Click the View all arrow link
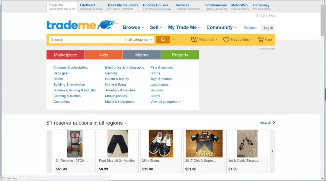Screen dimensions: 326x181 click(x=267, y=123)
